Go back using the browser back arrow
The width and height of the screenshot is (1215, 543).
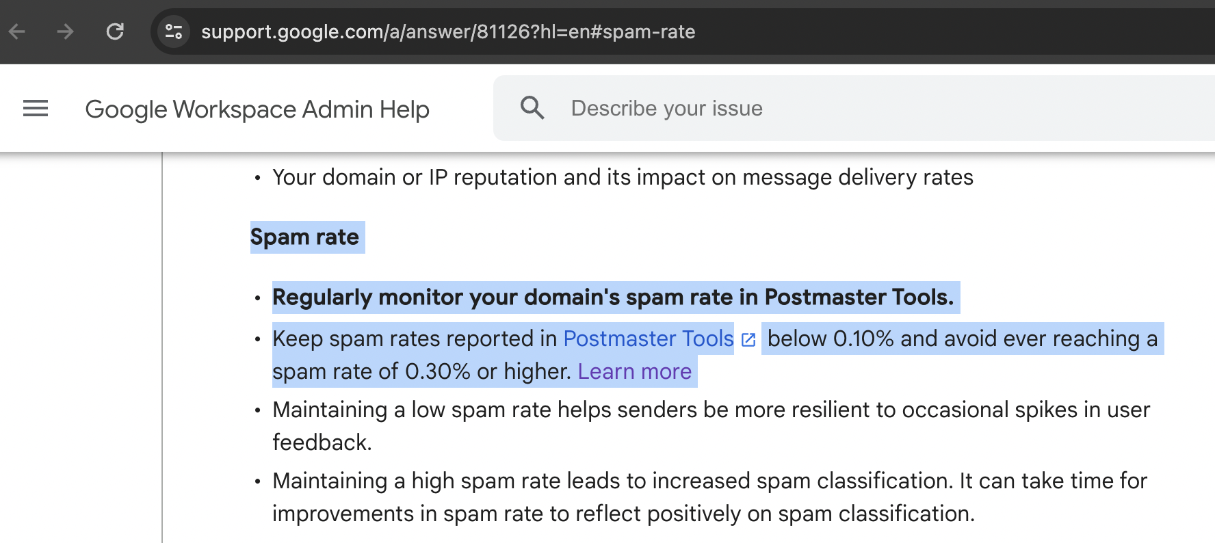(x=17, y=31)
